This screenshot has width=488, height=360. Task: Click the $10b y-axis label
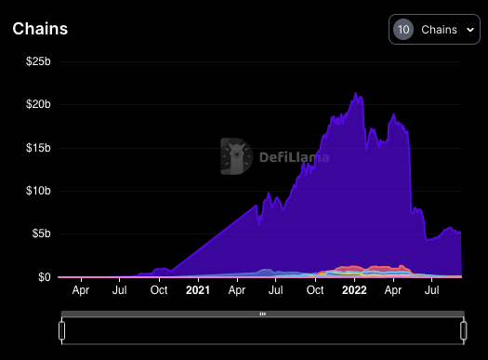[x=38, y=191]
